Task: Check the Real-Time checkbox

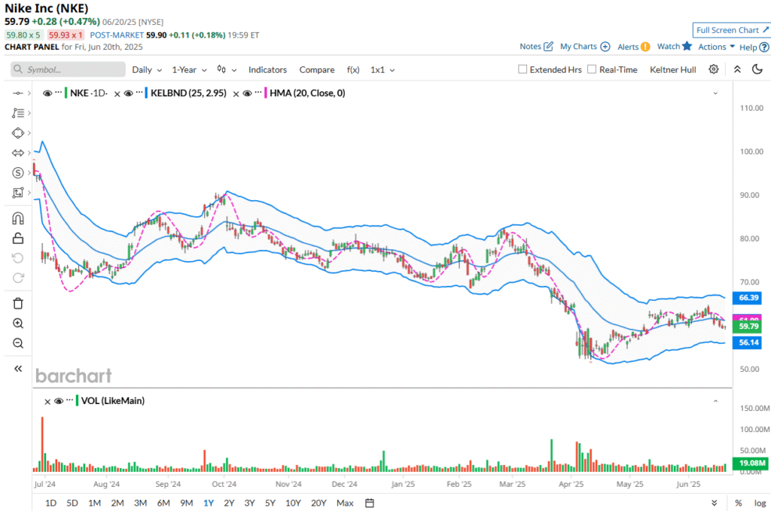Action: pos(592,69)
